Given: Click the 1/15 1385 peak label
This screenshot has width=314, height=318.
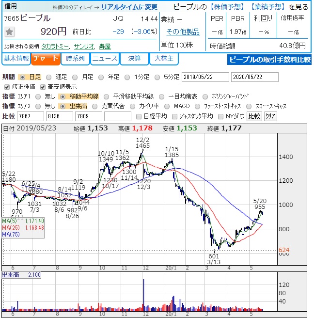Looking at the screenshot, I should click(x=172, y=152).
